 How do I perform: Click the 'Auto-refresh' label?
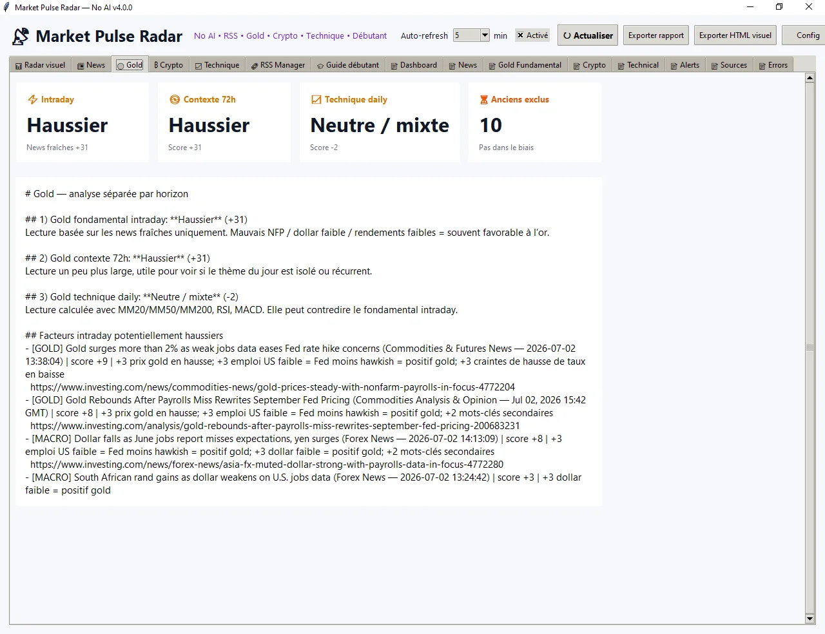[424, 36]
